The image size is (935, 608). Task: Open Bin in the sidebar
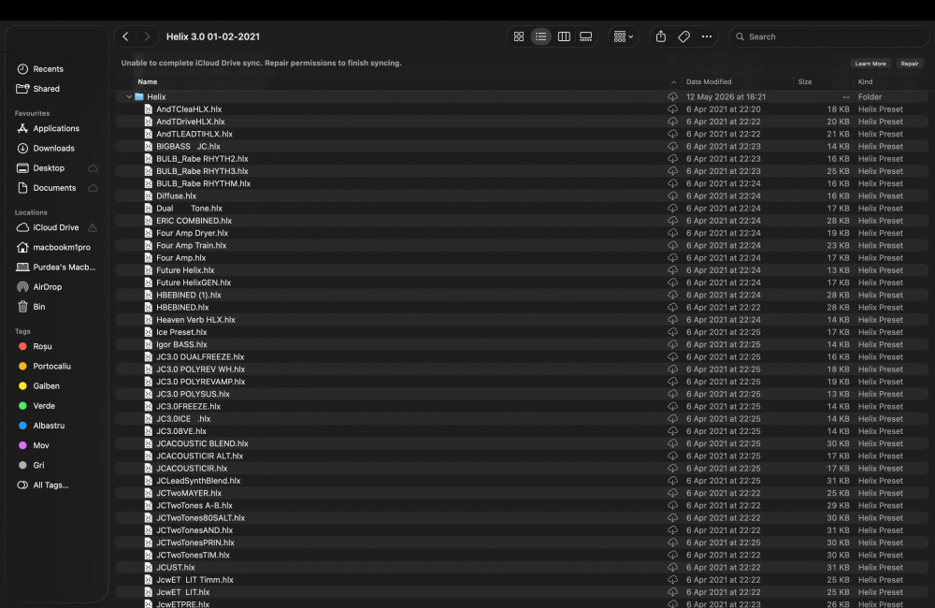click(x=38, y=307)
